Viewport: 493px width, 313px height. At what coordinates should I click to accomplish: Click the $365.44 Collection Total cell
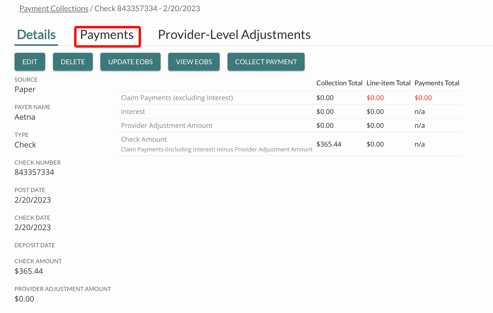(x=329, y=144)
